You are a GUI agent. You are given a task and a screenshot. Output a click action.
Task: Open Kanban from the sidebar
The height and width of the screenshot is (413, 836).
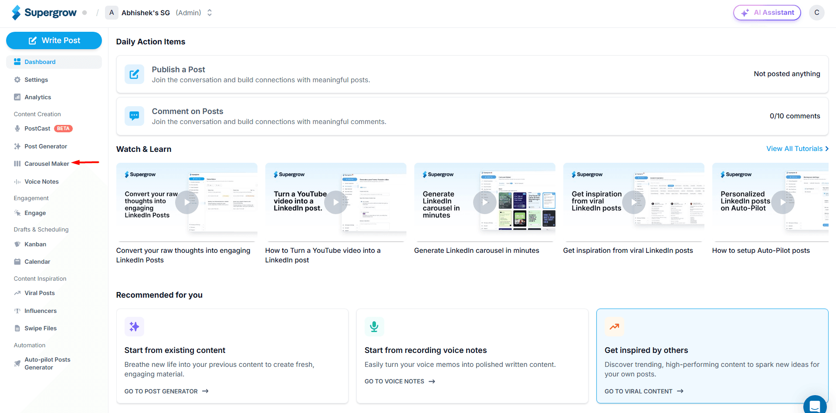coord(35,244)
